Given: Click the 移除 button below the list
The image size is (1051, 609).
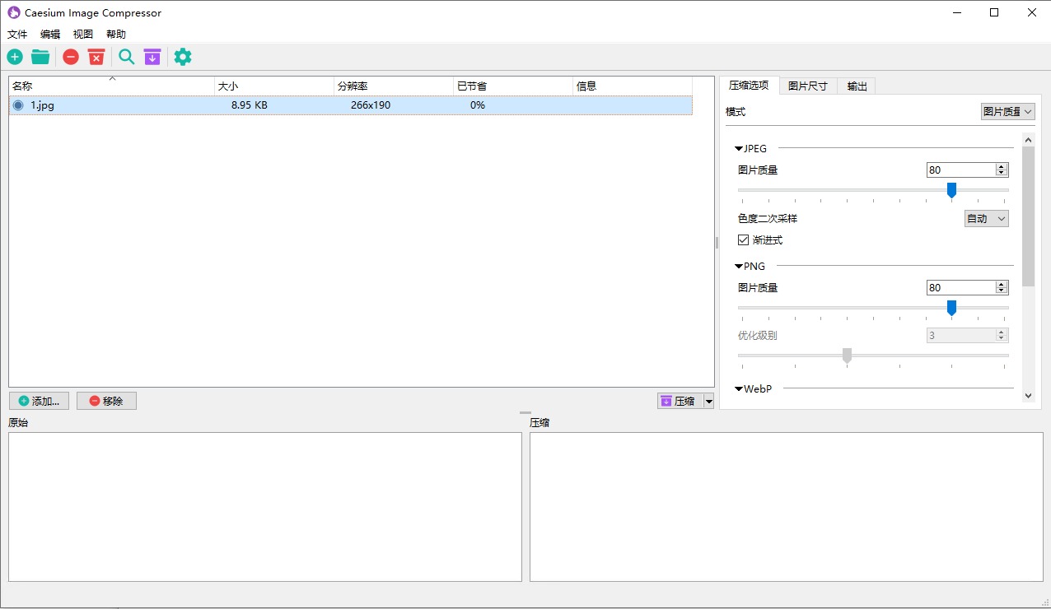Looking at the screenshot, I should [106, 401].
